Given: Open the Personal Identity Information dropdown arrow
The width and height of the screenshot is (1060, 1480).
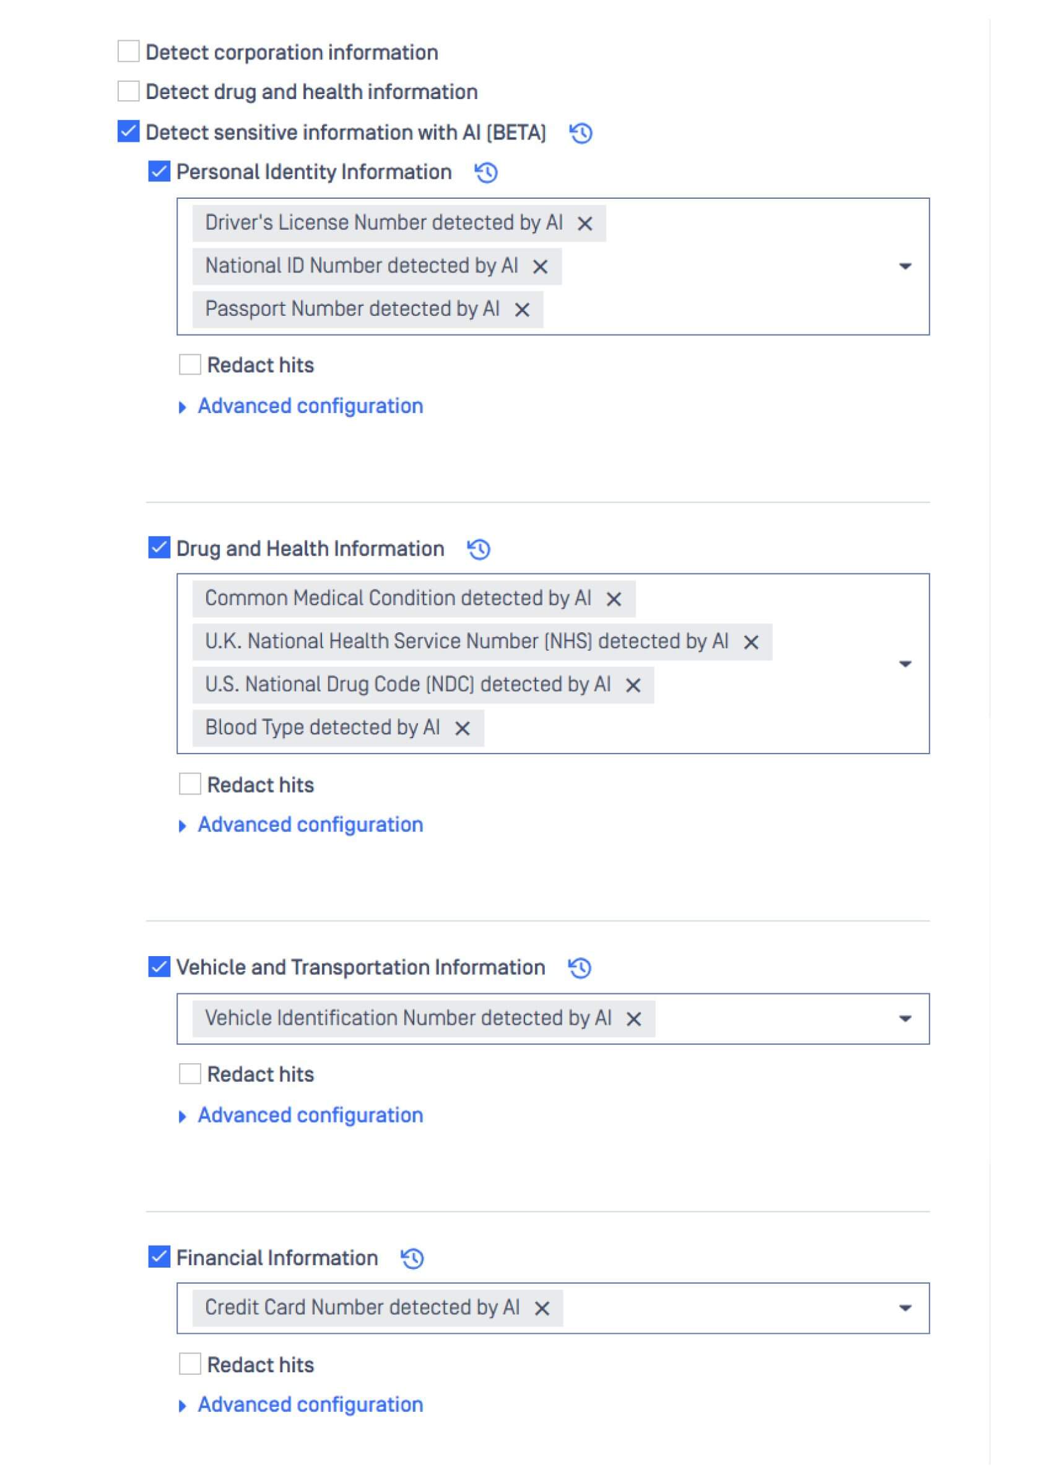Looking at the screenshot, I should [905, 266].
